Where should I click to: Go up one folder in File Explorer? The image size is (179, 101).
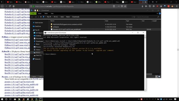(x=41, y=17)
